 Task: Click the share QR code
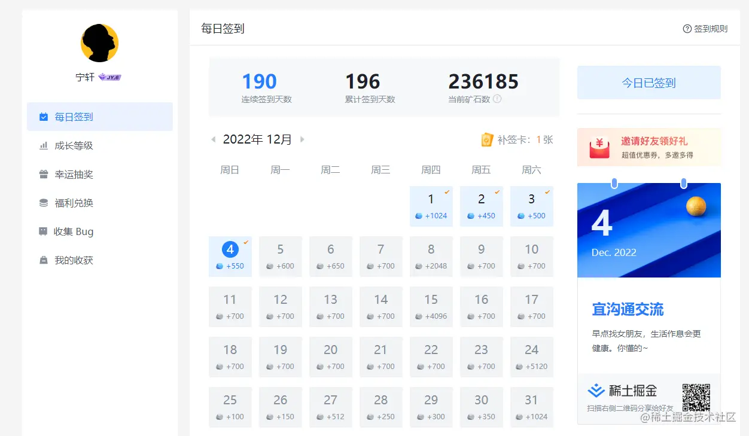(696, 398)
